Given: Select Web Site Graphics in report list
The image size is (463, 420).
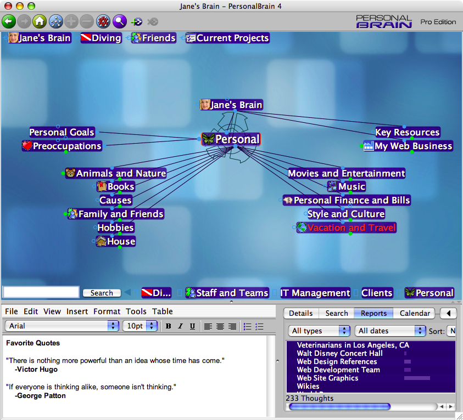Looking at the screenshot, I should point(327,378).
